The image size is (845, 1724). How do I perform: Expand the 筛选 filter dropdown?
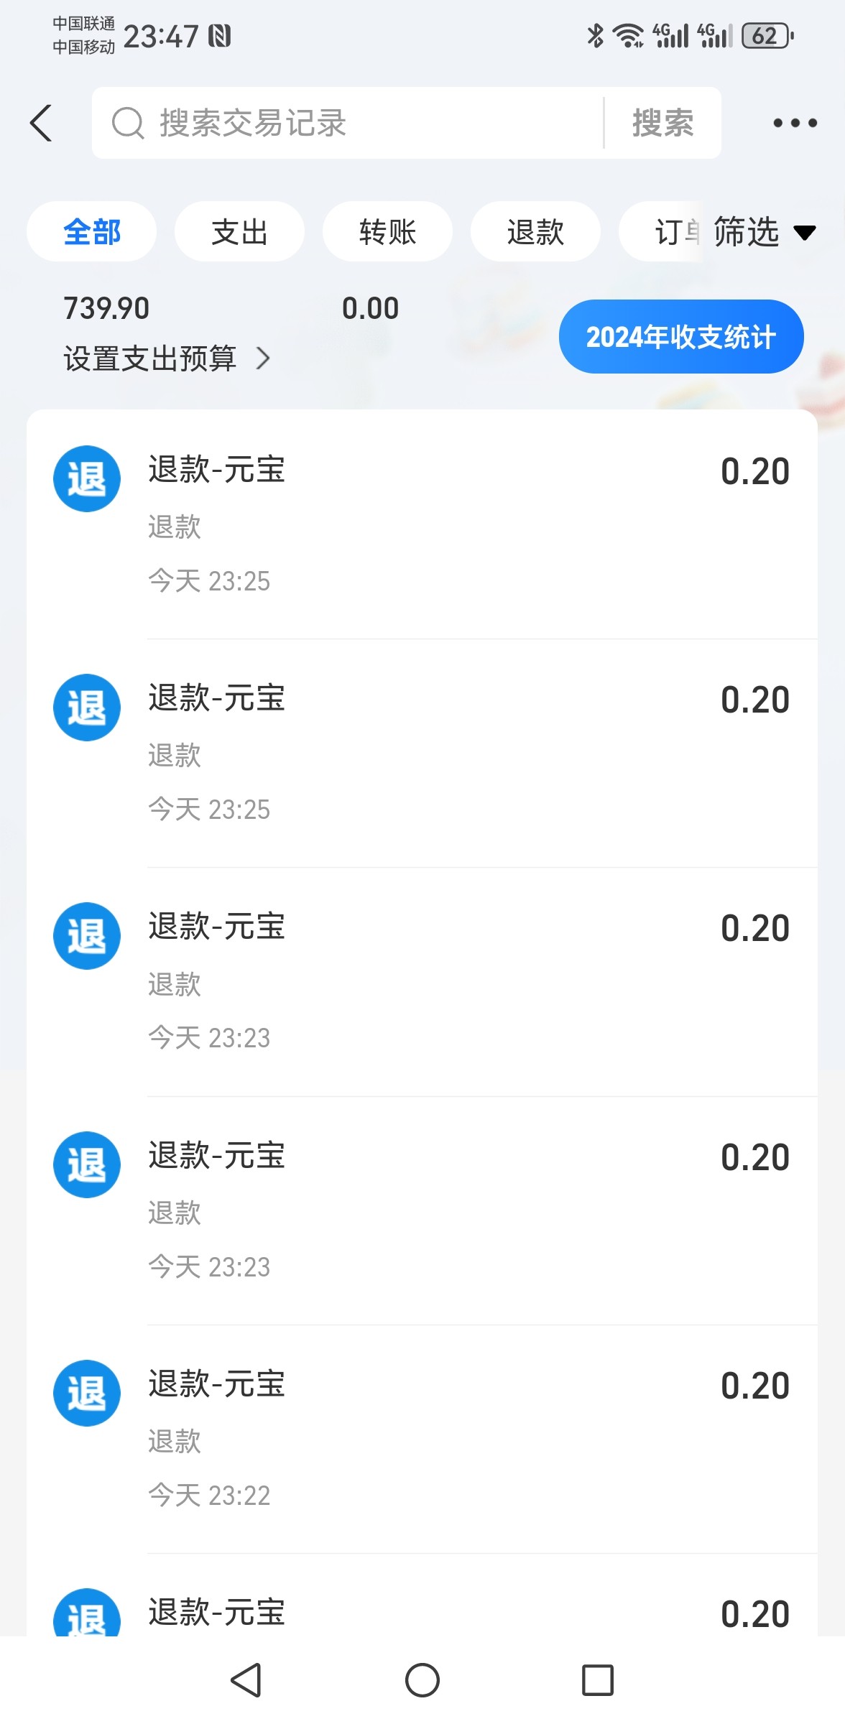pyautogui.click(x=763, y=232)
